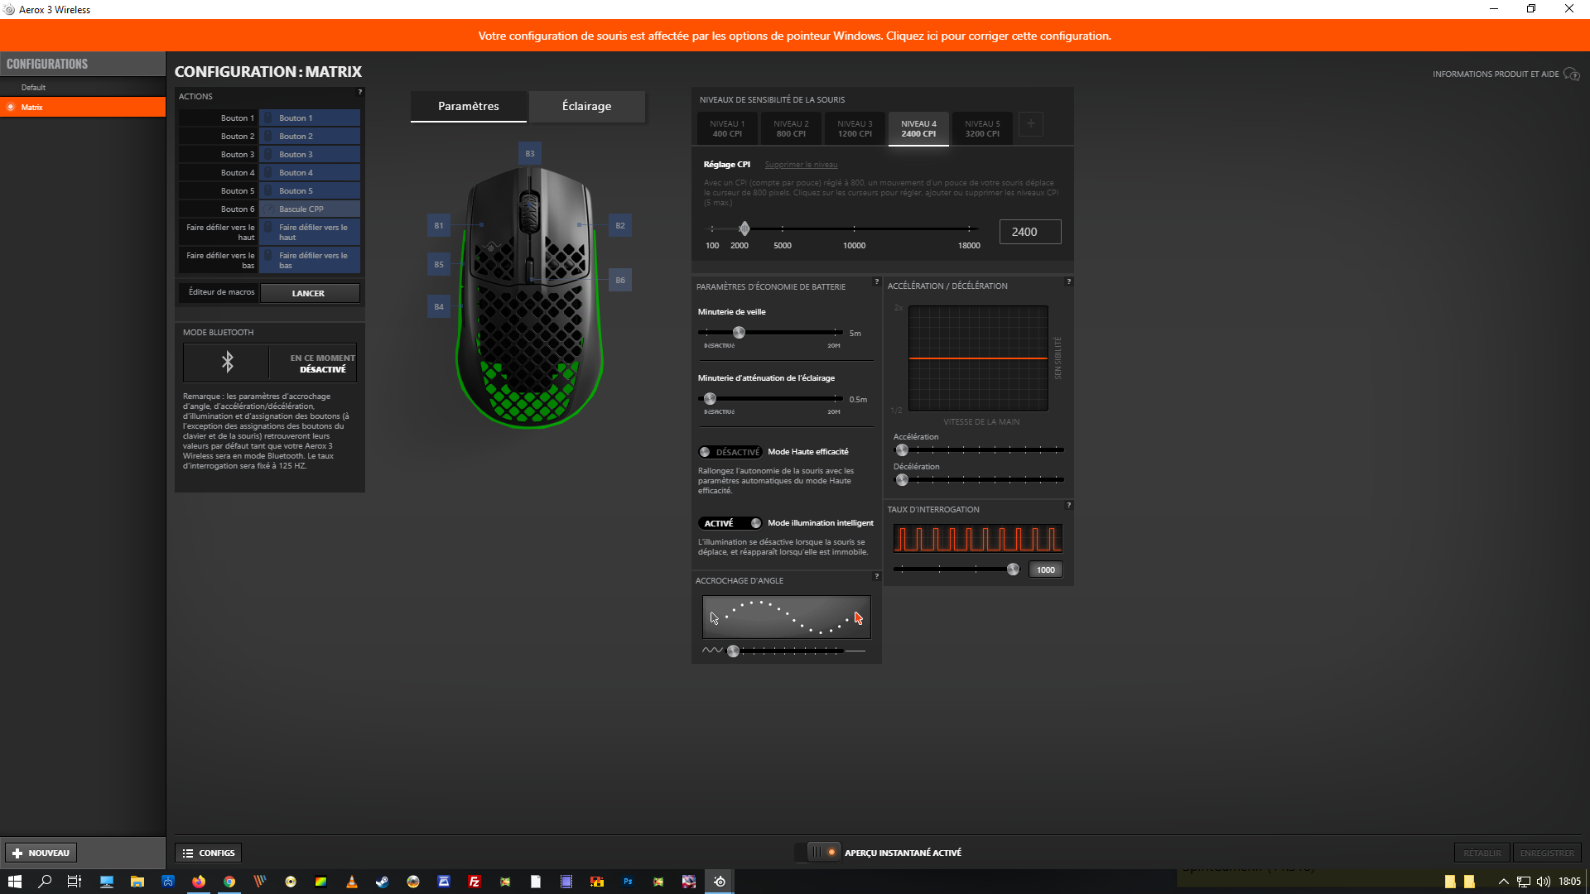1590x894 pixels.
Task: Click the lighting dim timer slider handle
Action: click(x=710, y=399)
